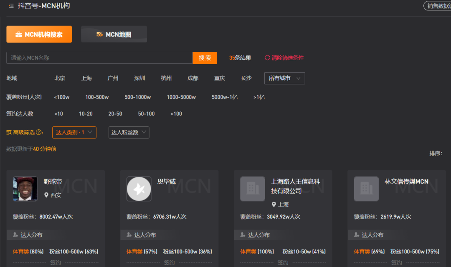The height and width of the screenshot is (267, 451).
Task: Select fan coverage <100w
Action: (61, 97)
